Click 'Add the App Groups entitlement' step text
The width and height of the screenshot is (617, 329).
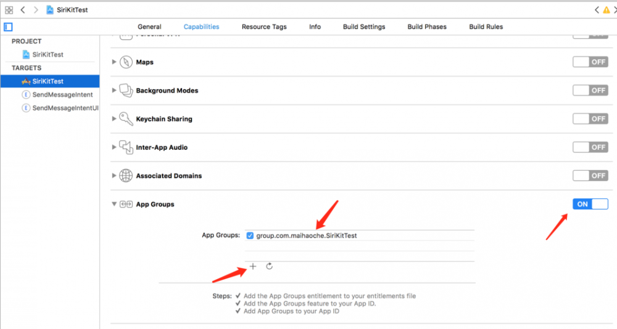329,296
